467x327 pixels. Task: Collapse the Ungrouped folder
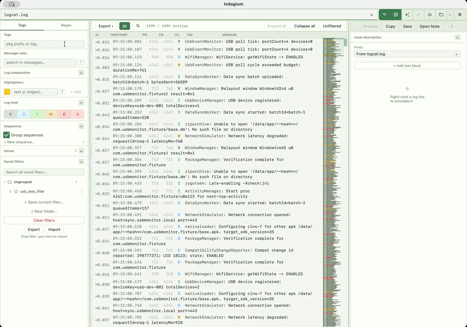(5, 182)
